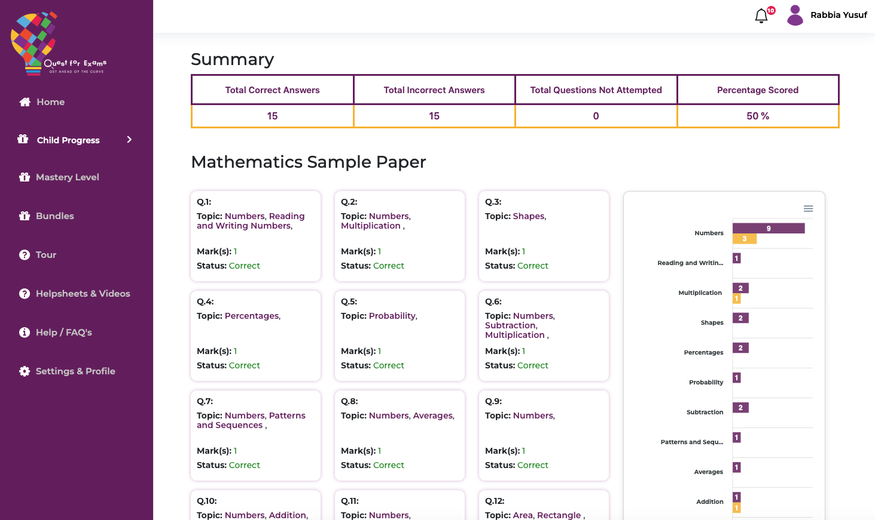Click the 0 not attempted value
The image size is (875, 520).
pyautogui.click(x=596, y=116)
